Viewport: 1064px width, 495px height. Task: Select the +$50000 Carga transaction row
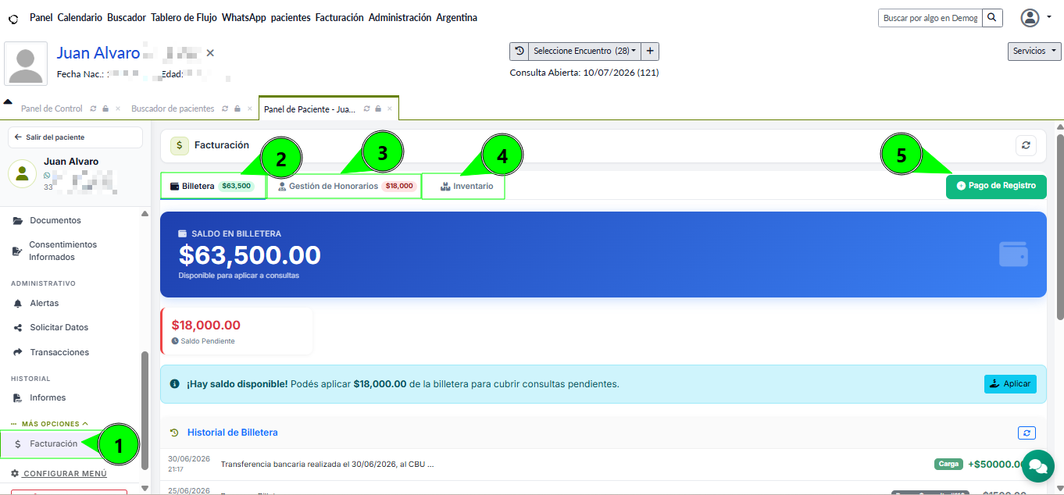[x=604, y=464]
